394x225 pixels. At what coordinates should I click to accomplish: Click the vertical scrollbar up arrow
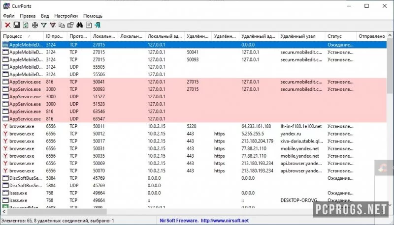tap(390, 36)
